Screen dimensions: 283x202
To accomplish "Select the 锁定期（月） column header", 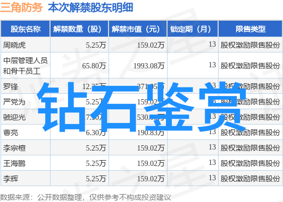I will pos(193,29).
